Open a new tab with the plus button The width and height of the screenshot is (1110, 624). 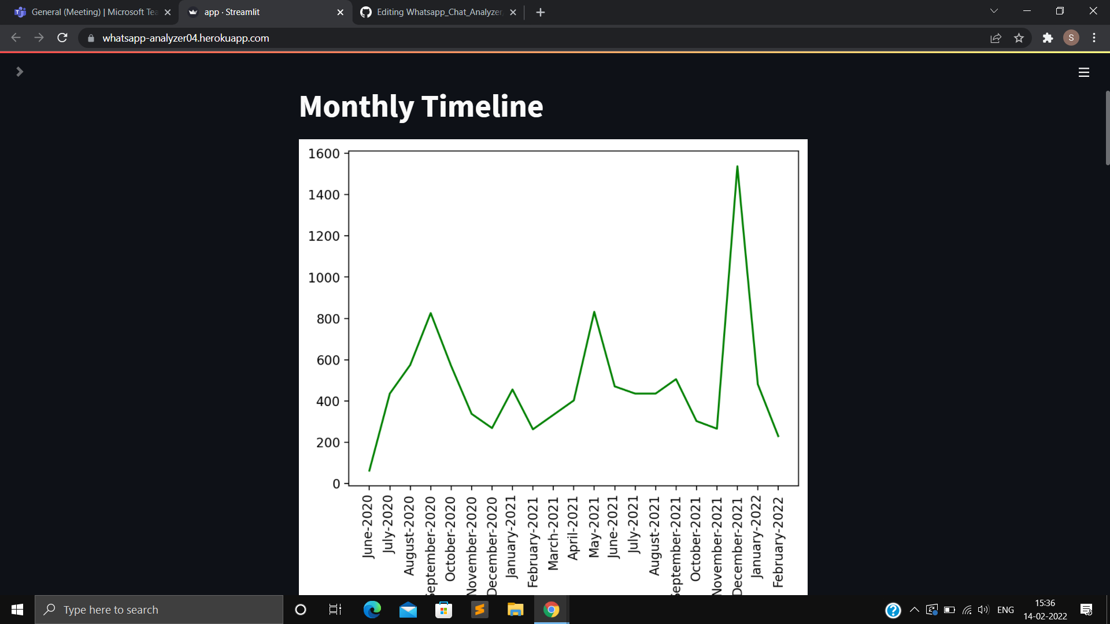[x=540, y=12]
